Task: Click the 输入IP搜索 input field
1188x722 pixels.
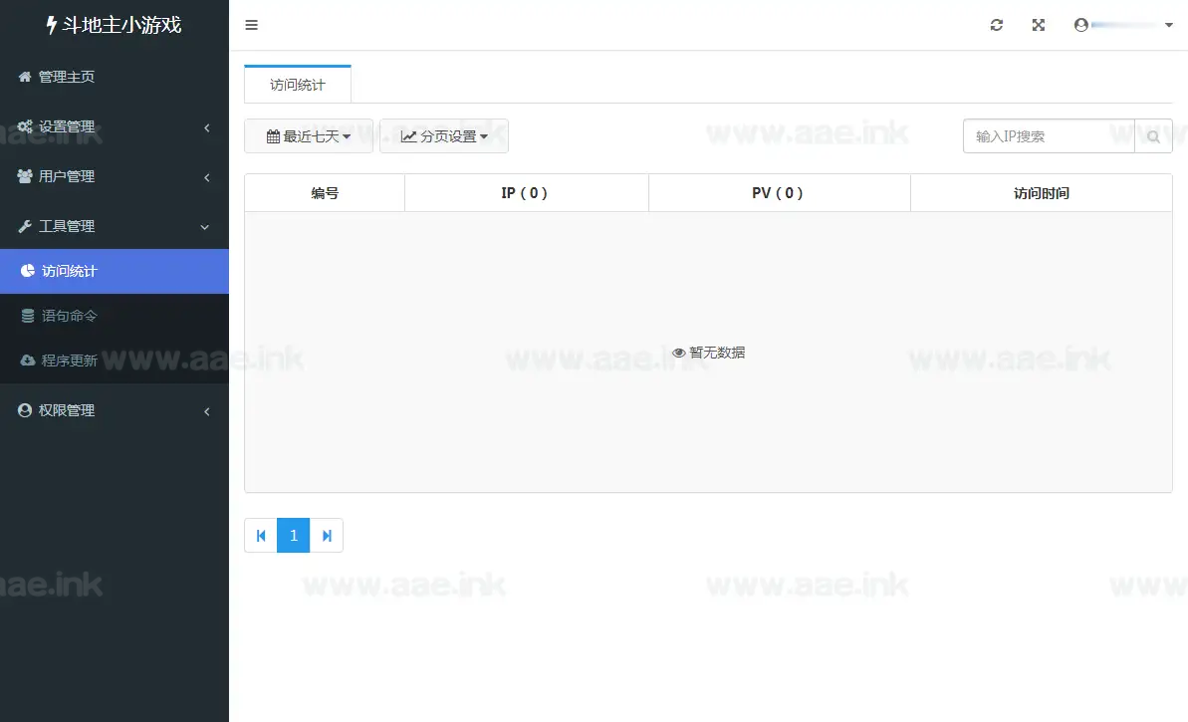Action: pyautogui.click(x=1049, y=136)
